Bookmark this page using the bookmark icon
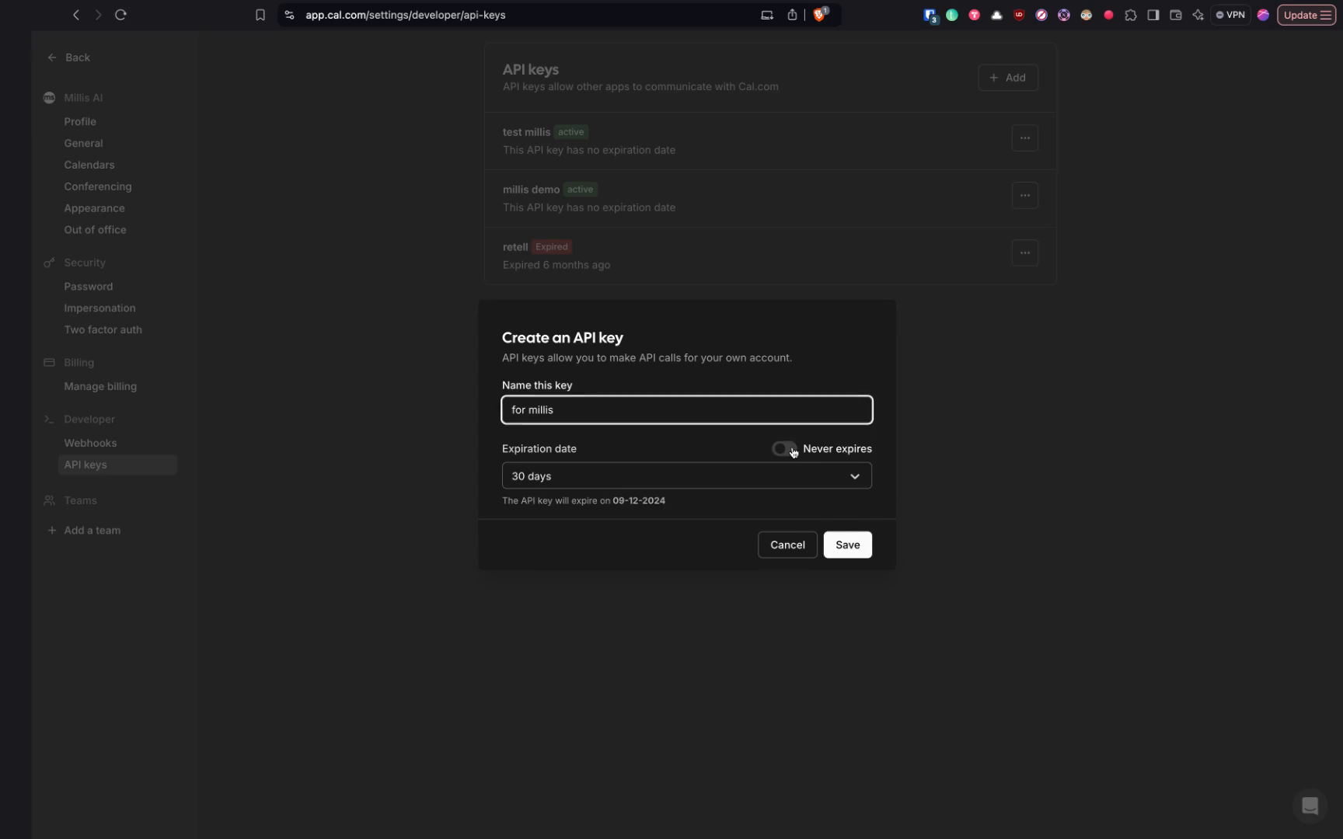This screenshot has height=839, width=1343. [x=260, y=15]
